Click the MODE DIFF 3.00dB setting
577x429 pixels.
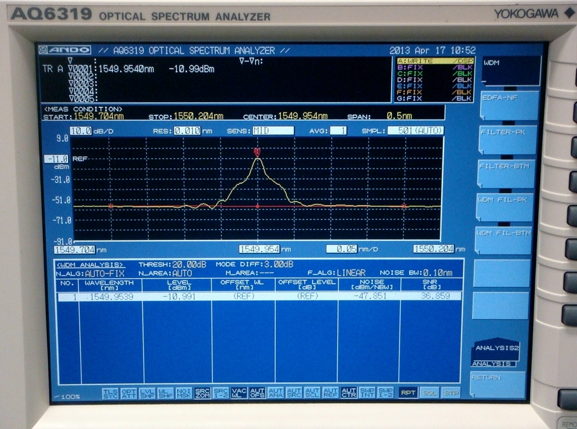(255, 264)
